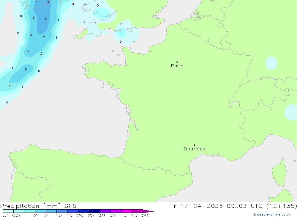
Task: Click the '35' legend scale label
Action: point(113,215)
